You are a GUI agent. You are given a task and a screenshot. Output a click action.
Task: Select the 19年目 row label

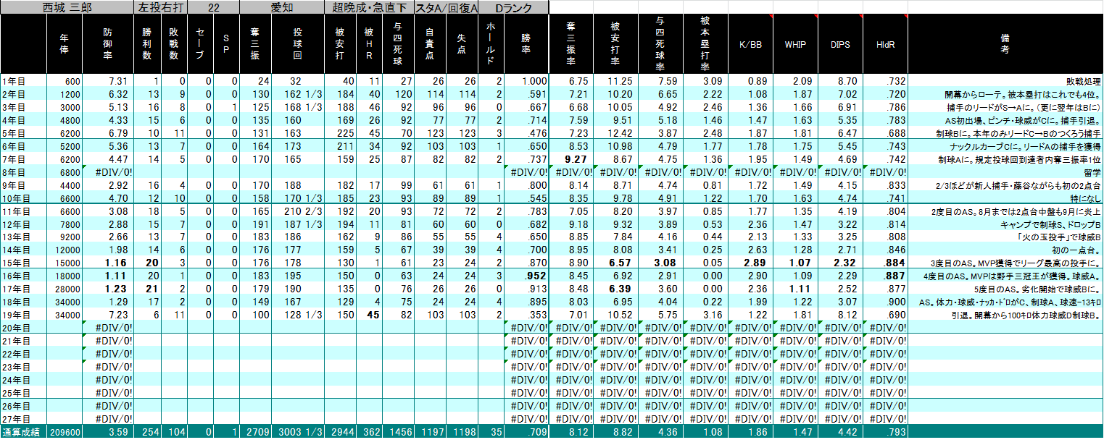tap(24, 314)
